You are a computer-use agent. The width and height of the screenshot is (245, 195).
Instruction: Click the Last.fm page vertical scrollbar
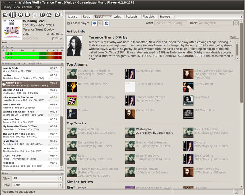[241, 63]
